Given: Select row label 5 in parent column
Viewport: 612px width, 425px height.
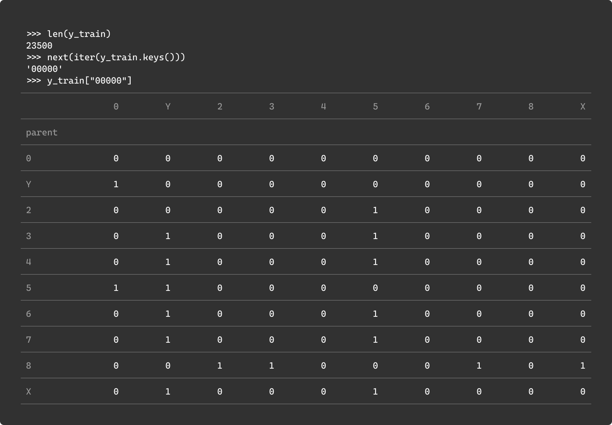Looking at the screenshot, I should pyautogui.click(x=29, y=288).
